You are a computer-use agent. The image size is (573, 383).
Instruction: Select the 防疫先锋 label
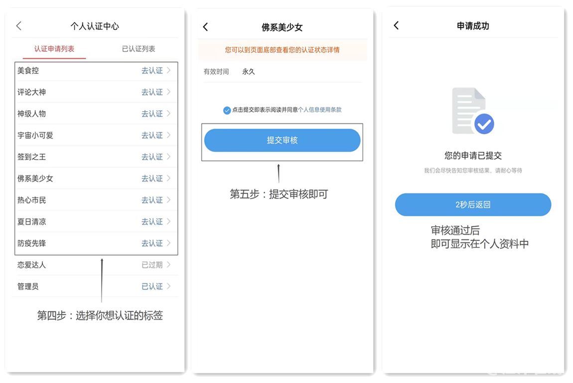pyautogui.click(x=32, y=243)
